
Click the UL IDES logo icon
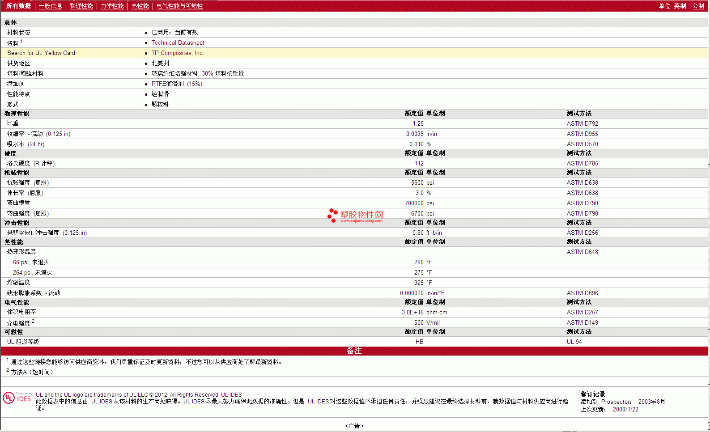click(x=17, y=398)
